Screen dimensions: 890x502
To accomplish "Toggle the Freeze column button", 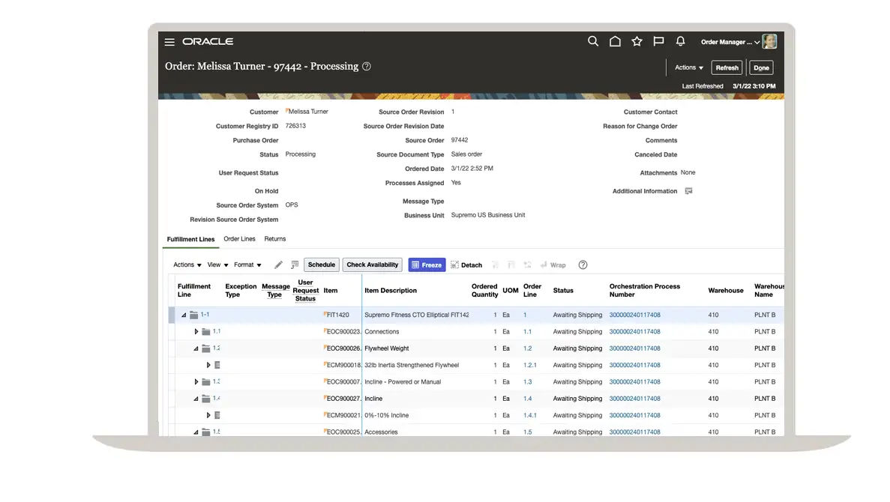I will point(427,265).
